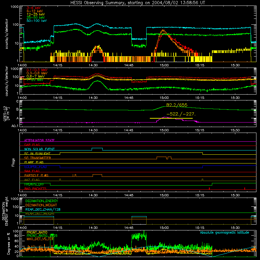This screenshot has height=260, width=260.
Task: Click the REAR_DEC_WEIGHT legend label
Action: [40, 214]
